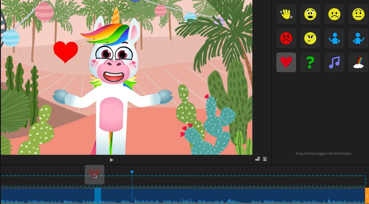
Task: Select the red heart trigger button
Action: click(286, 62)
